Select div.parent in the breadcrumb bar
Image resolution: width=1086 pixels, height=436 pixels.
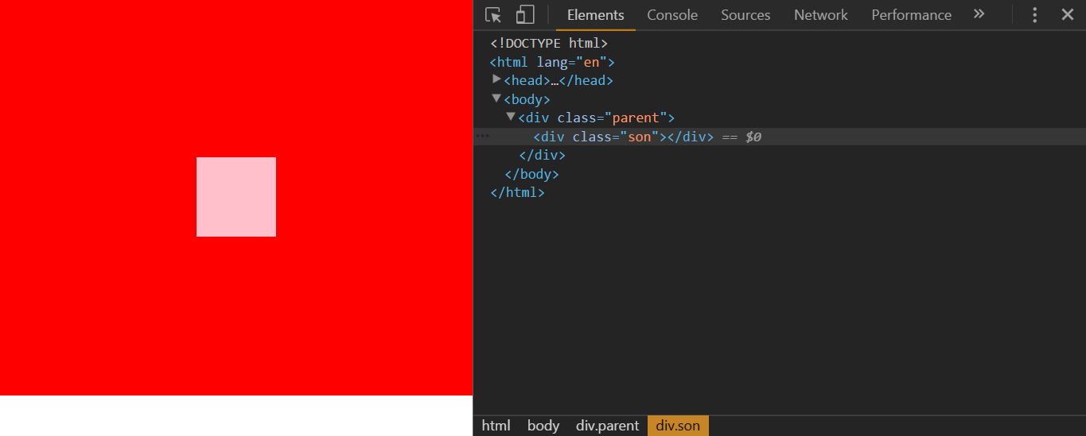(608, 426)
